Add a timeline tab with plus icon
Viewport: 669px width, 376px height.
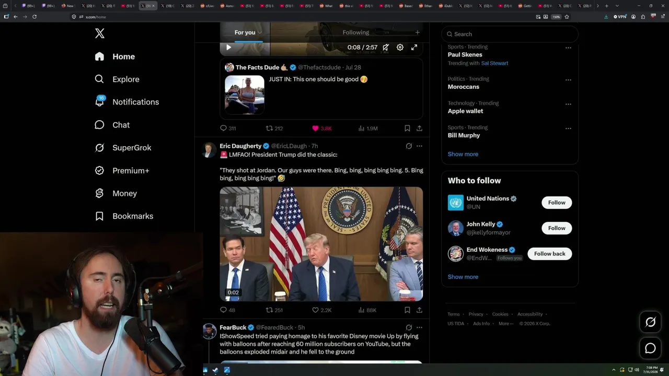[x=417, y=32]
